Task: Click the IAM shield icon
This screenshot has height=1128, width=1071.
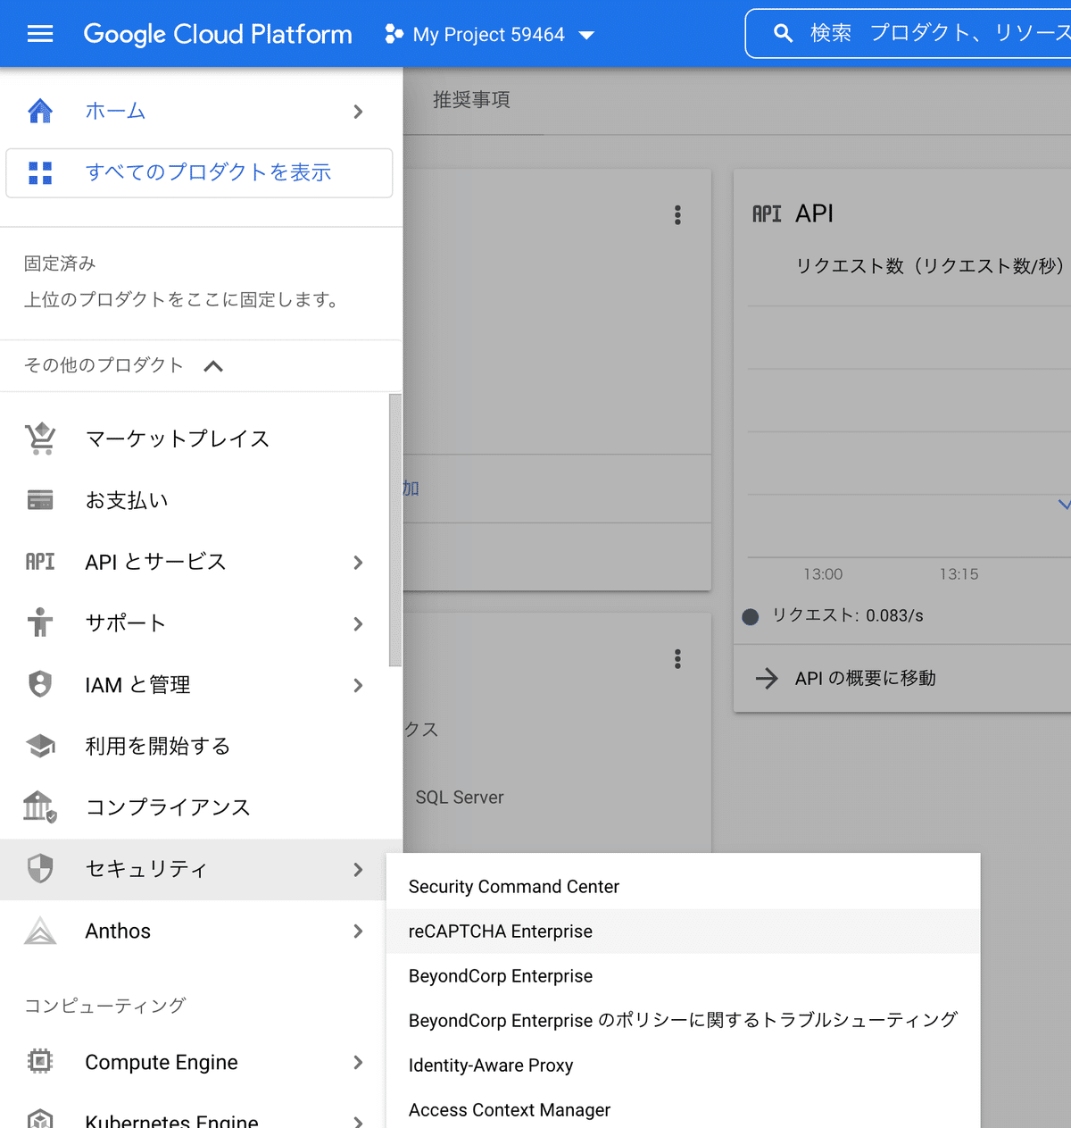Action: pos(40,684)
